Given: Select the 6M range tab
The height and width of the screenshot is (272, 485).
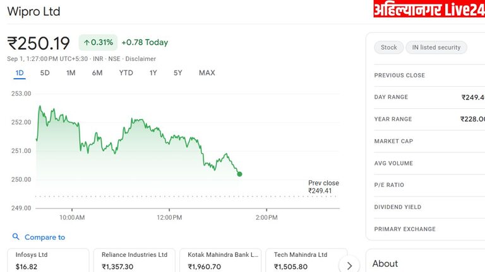Looking at the screenshot, I should pyautogui.click(x=97, y=73).
